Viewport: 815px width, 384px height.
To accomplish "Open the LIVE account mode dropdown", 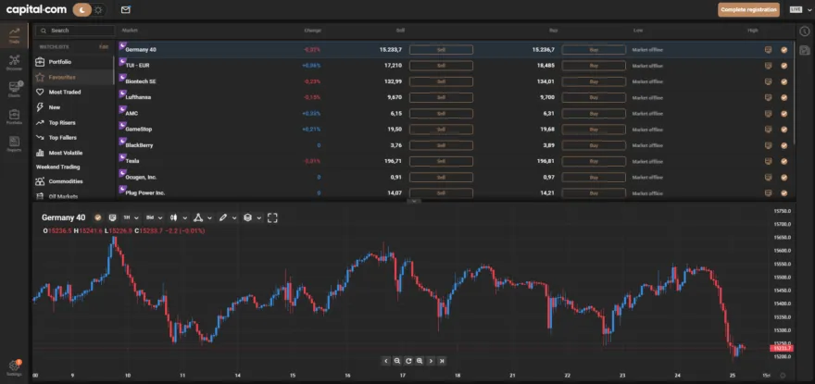I will click(x=796, y=9).
